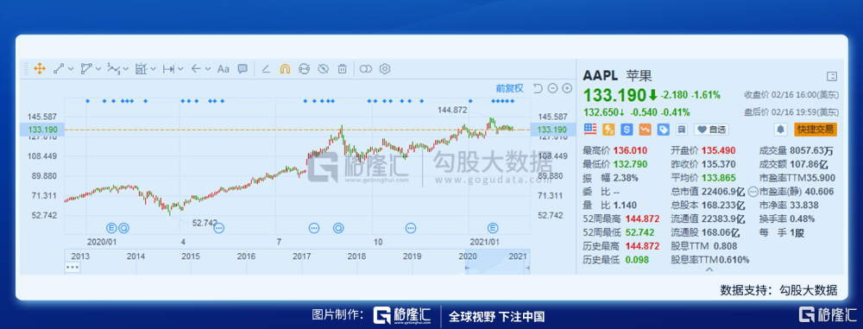This screenshot has height=329, width=863.
Task: Click the ellipsis marker after month 10
Action: tap(410, 227)
